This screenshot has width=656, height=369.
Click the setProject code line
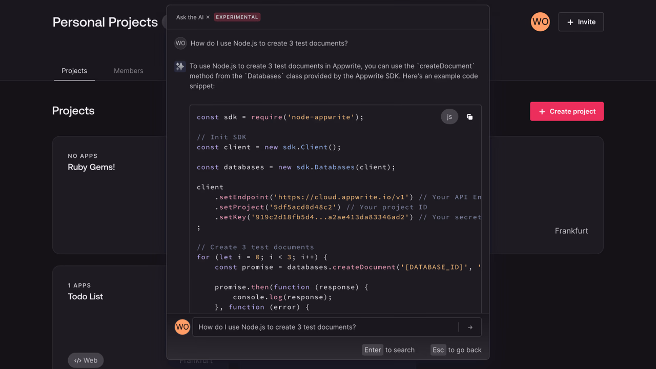pos(321,207)
